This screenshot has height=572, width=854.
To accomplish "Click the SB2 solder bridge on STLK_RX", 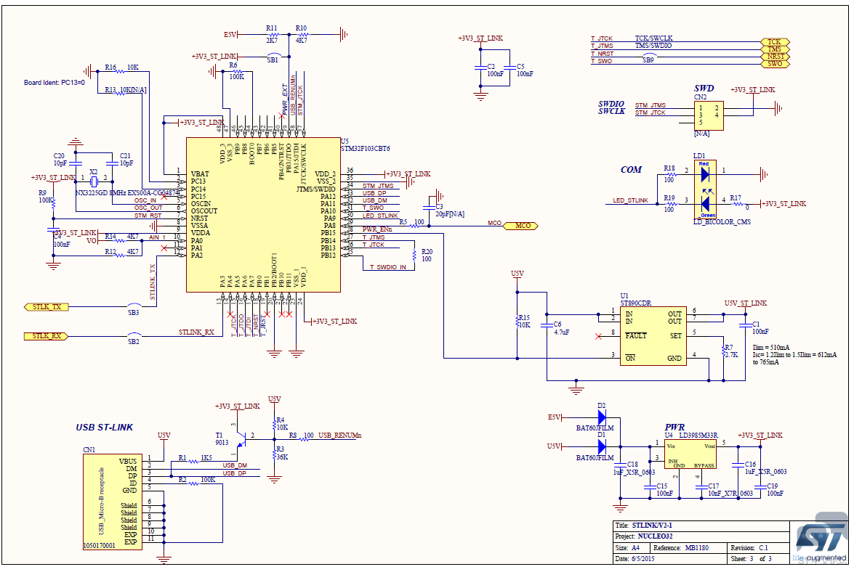I will click(x=134, y=335).
